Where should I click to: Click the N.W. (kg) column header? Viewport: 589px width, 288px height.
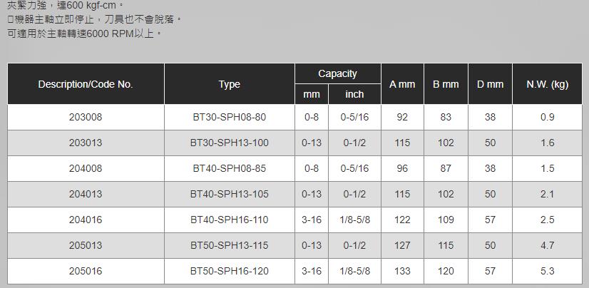[x=547, y=84]
